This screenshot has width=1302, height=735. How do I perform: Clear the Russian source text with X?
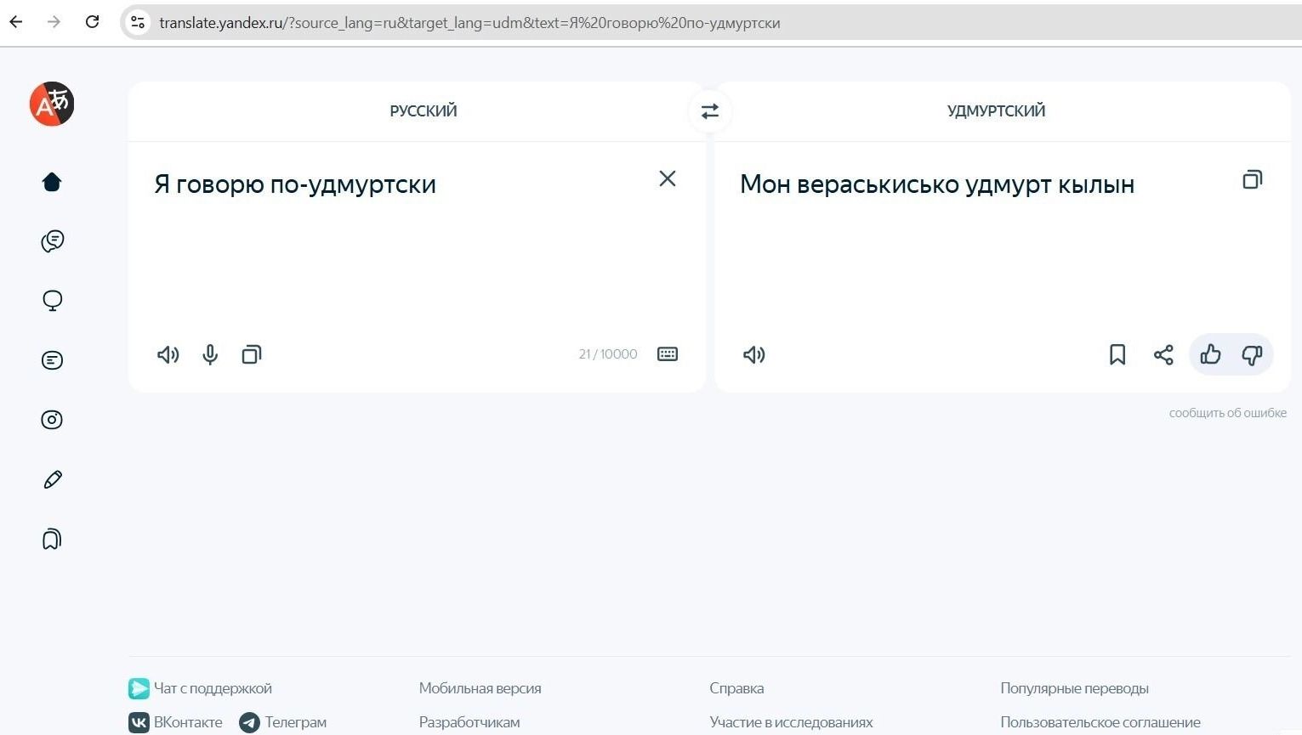[x=668, y=178]
